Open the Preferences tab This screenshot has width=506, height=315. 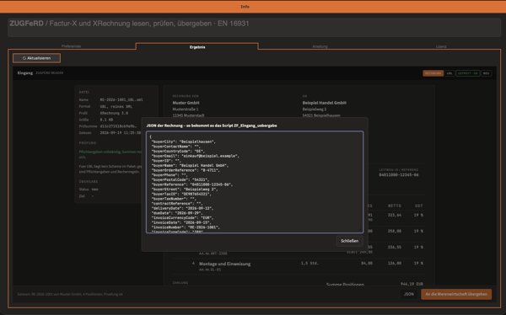coord(72,46)
